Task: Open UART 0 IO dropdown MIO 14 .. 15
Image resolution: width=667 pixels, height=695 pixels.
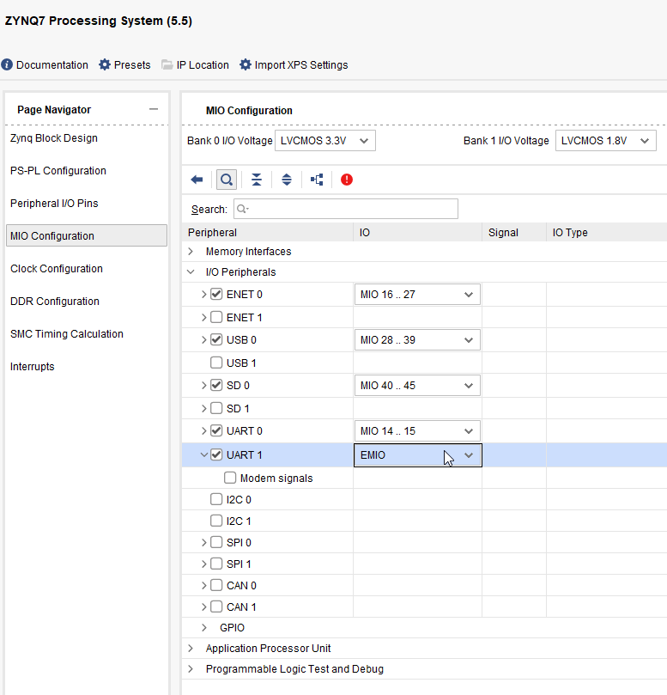Action: click(x=417, y=430)
